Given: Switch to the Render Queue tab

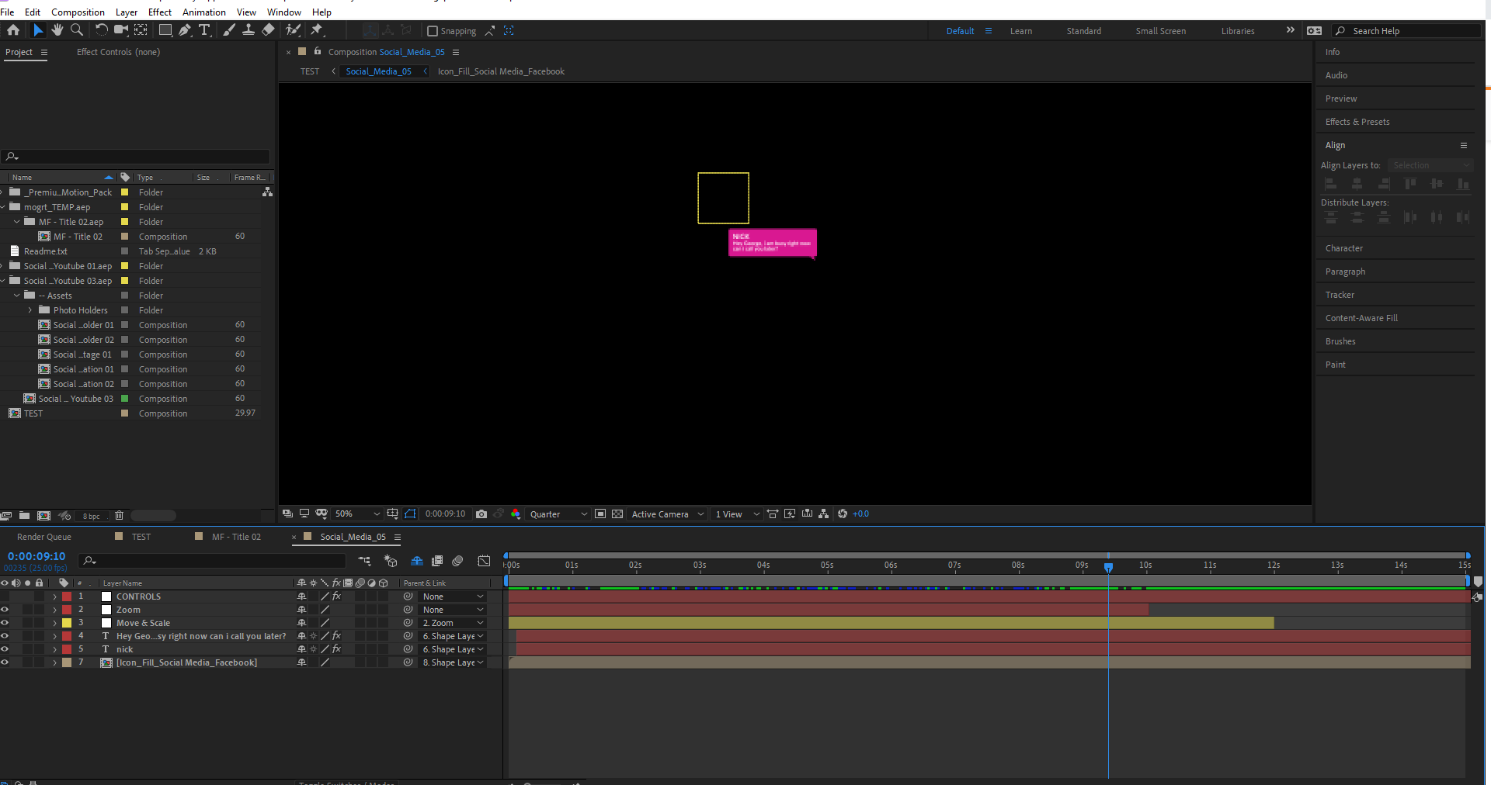Looking at the screenshot, I should (x=44, y=537).
